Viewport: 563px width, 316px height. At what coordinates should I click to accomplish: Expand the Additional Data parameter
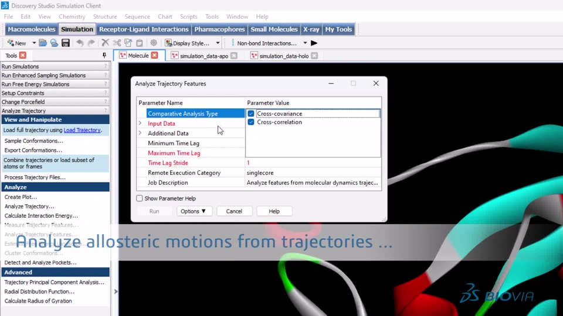pos(140,133)
